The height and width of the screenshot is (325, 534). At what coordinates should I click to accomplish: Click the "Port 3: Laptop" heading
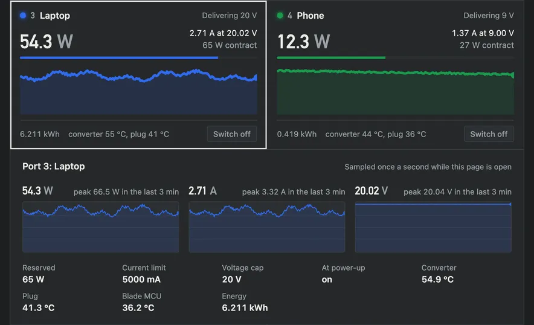pos(54,166)
